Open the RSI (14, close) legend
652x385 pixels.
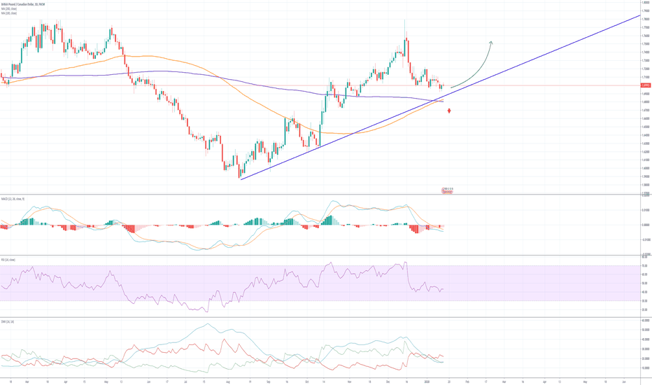coord(8,260)
